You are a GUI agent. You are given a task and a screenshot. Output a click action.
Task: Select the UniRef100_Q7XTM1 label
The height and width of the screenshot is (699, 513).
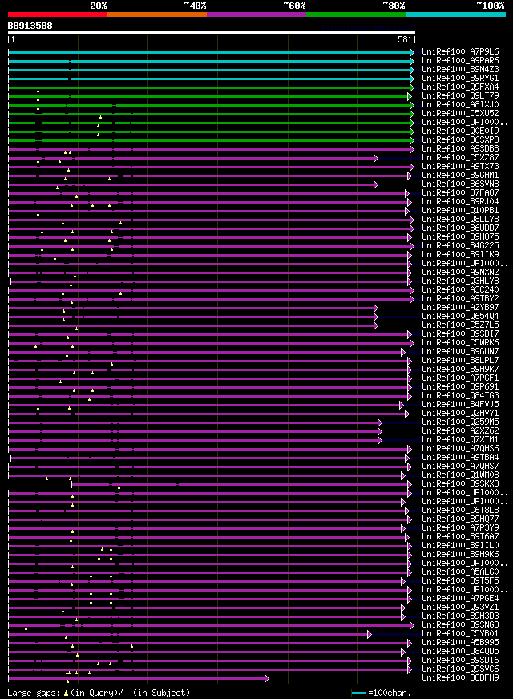[460, 440]
